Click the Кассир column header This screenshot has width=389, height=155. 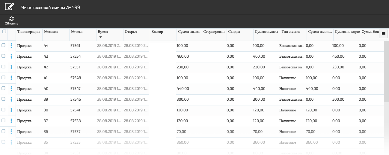(x=157, y=32)
